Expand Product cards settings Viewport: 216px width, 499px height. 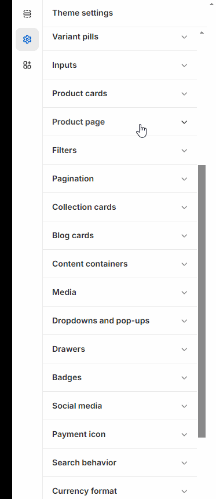click(120, 93)
